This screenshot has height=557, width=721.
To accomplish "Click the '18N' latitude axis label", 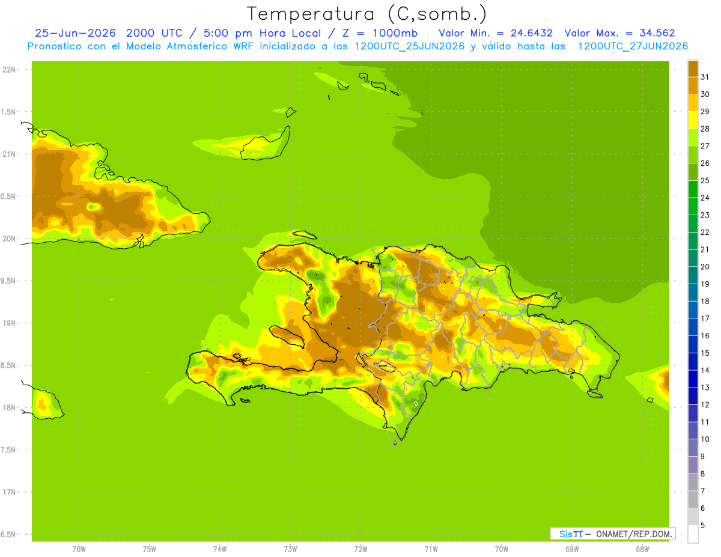I will coord(8,407).
